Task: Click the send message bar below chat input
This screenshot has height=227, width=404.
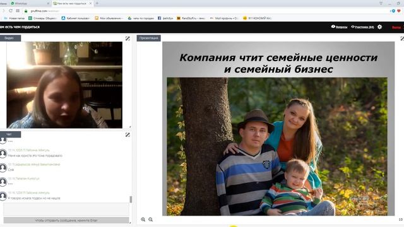Action: 66,220
